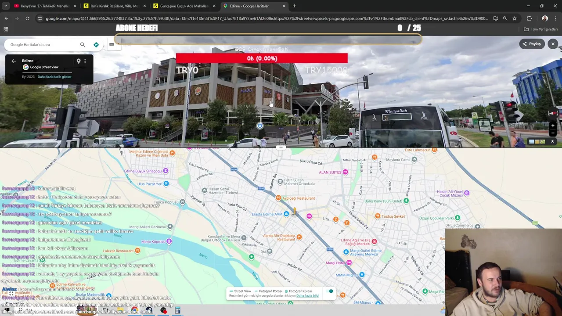
Task: Click Esto Lahmacun marker
Action: 434,150
